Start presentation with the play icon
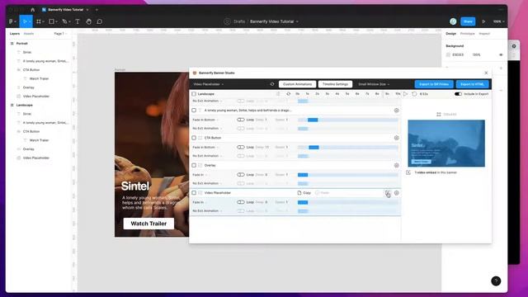 pyautogui.click(x=483, y=21)
